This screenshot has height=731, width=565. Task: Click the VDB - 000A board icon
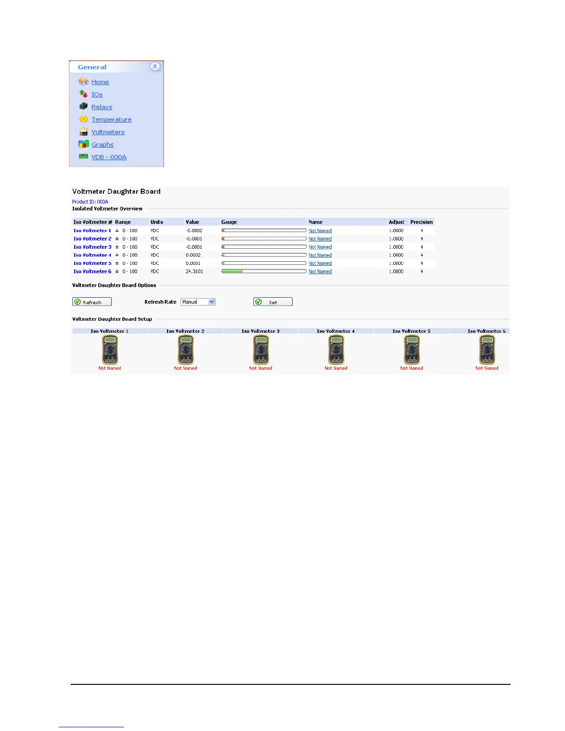tap(84, 156)
